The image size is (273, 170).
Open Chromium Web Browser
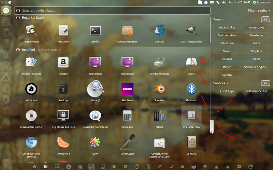31,142
